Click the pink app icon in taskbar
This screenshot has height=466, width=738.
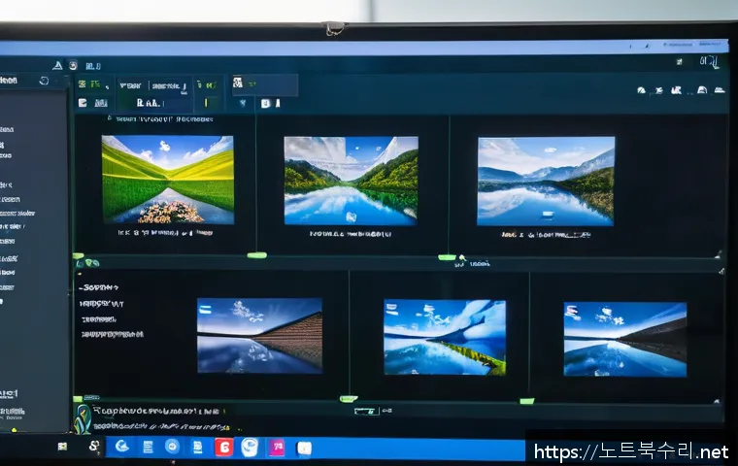click(x=277, y=448)
